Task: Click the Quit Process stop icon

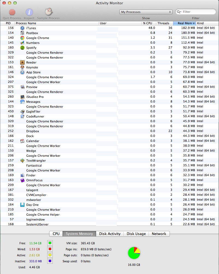Action: pyautogui.click(x=12, y=12)
